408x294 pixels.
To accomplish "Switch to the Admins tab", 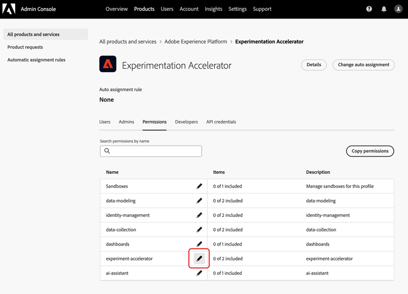I will 126,122.
